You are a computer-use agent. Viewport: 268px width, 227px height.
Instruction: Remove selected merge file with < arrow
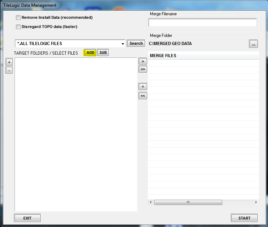(143, 87)
